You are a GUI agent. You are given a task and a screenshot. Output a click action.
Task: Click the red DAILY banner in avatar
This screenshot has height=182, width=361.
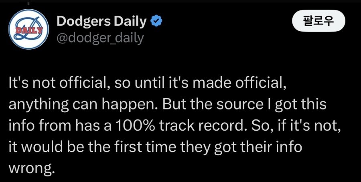tap(25, 30)
